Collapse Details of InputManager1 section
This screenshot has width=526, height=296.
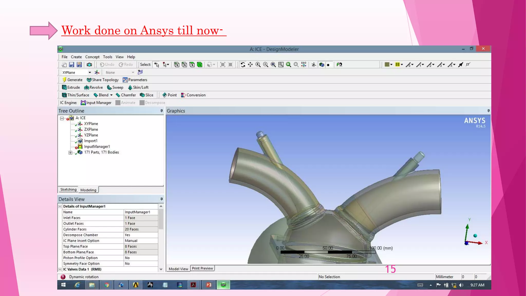click(x=60, y=206)
